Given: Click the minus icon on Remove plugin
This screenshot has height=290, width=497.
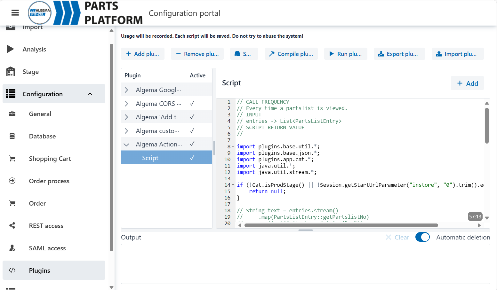Looking at the screenshot, I should pyautogui.click(x=178, y=54).
